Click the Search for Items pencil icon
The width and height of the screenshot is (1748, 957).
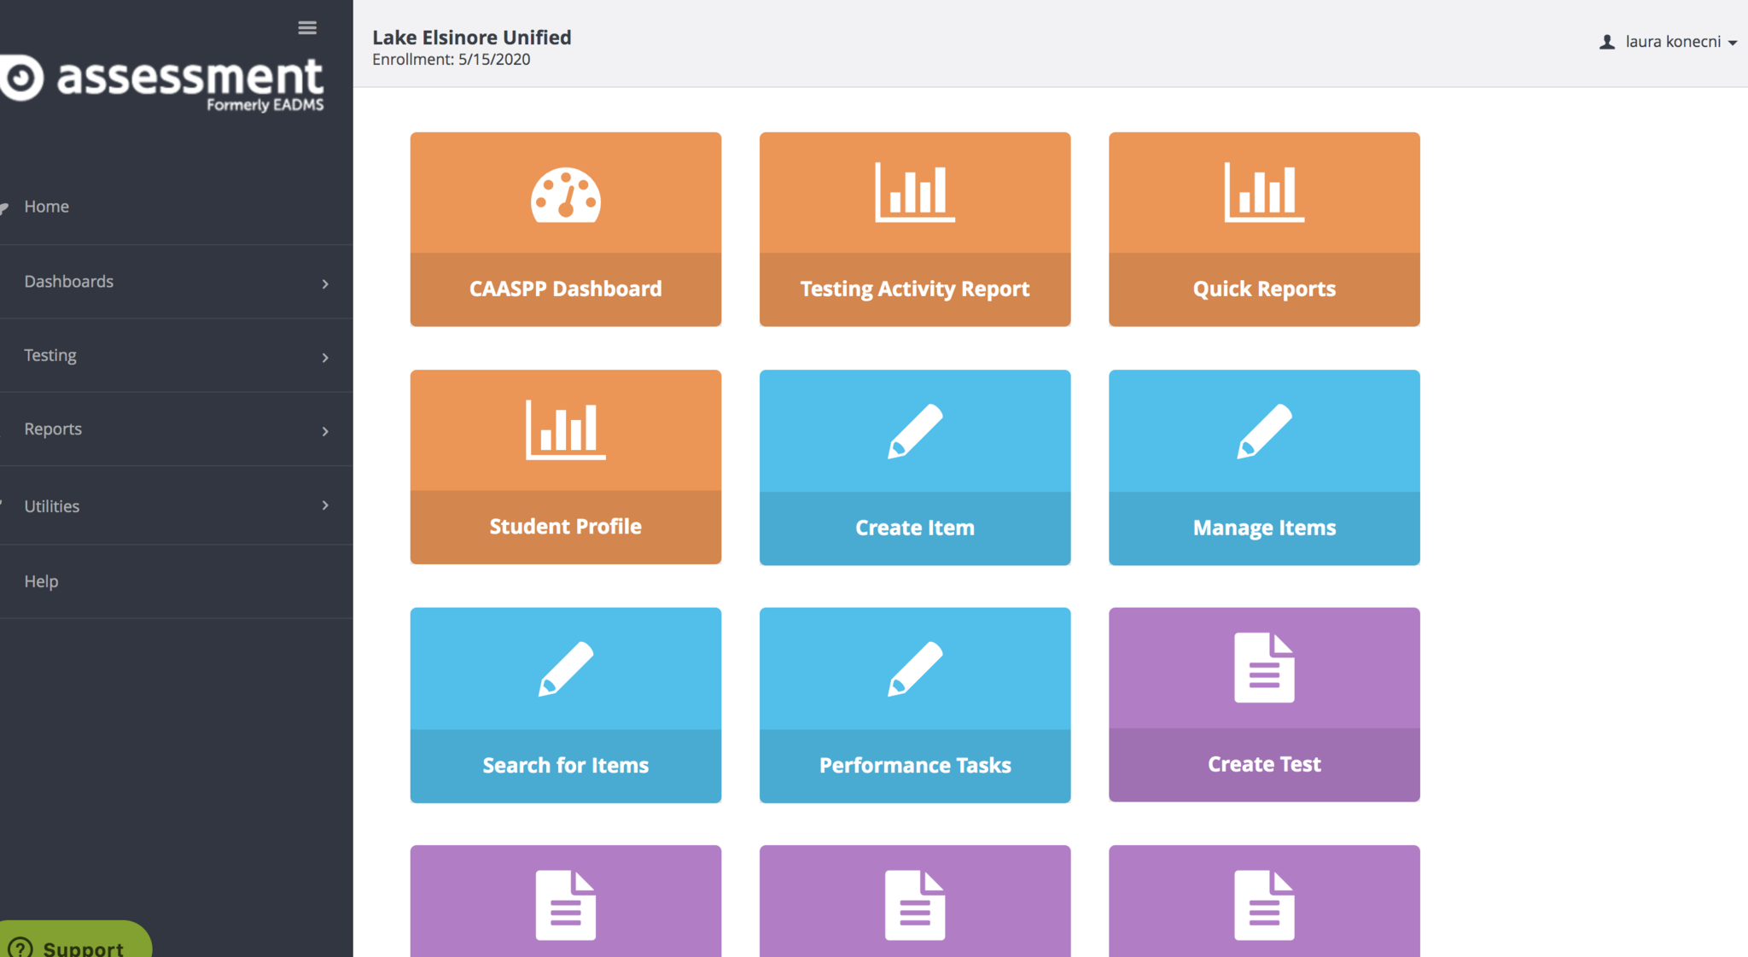[565, 668]
